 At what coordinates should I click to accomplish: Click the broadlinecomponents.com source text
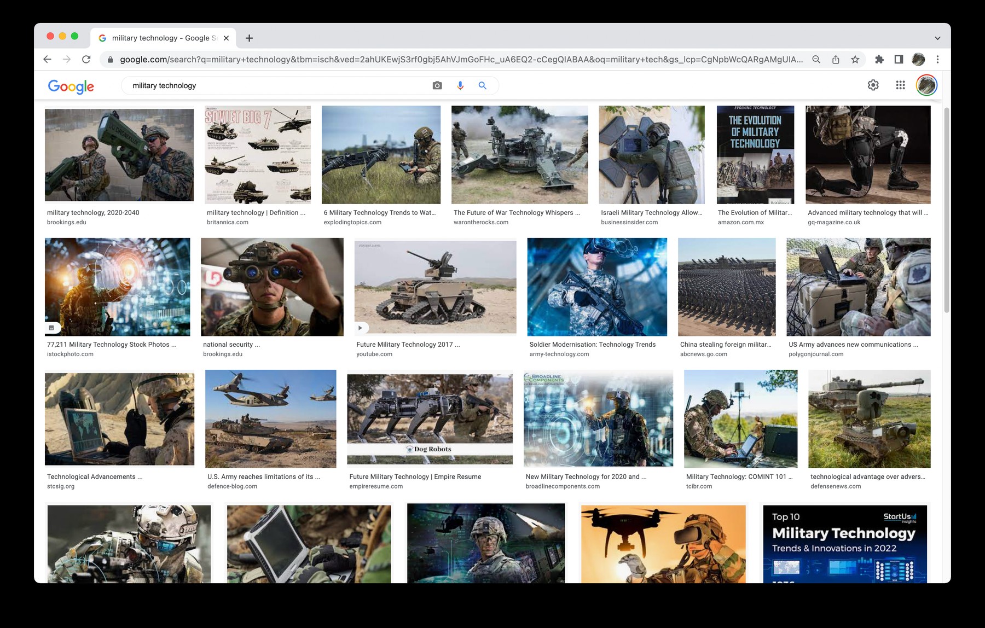pyautogui.click(x=563, y=486)
